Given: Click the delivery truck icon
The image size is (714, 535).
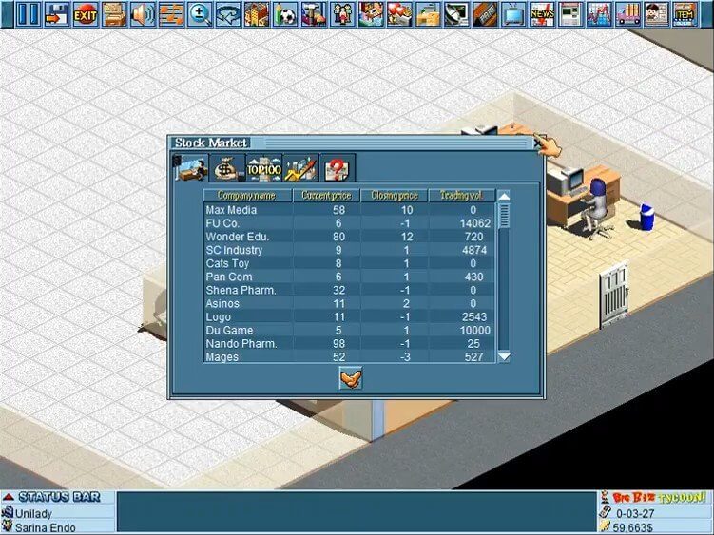Looking at the screenshot, I should coord(627,13).
